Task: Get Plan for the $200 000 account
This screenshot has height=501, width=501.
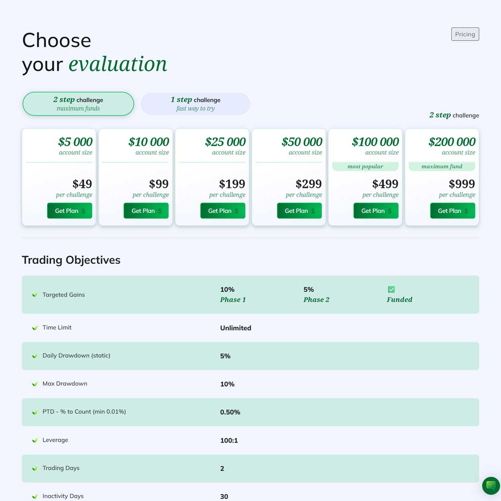Action: point(453,211)
